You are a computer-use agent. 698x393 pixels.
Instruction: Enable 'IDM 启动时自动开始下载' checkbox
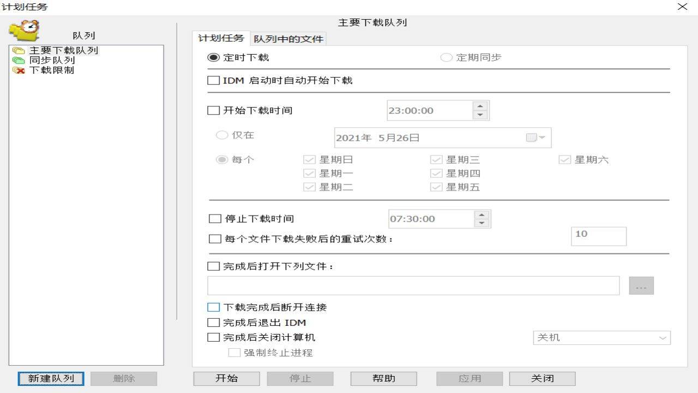click(213, 80)
